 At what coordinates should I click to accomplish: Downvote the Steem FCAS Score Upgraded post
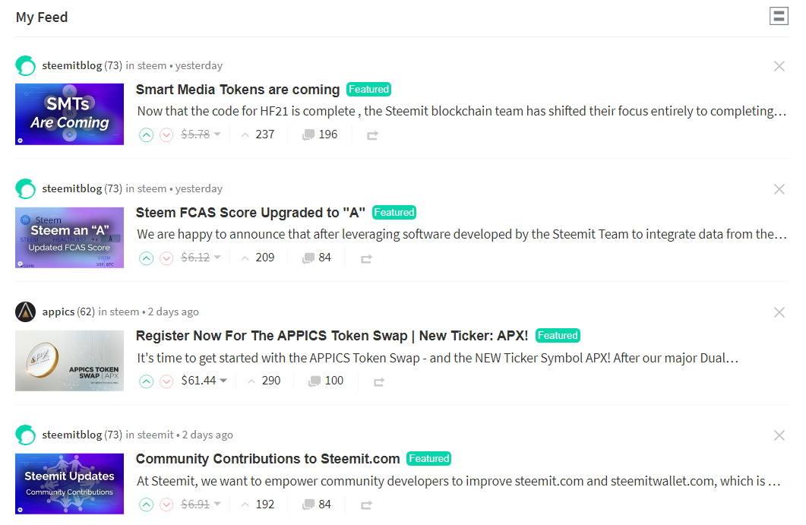point(166,258)
